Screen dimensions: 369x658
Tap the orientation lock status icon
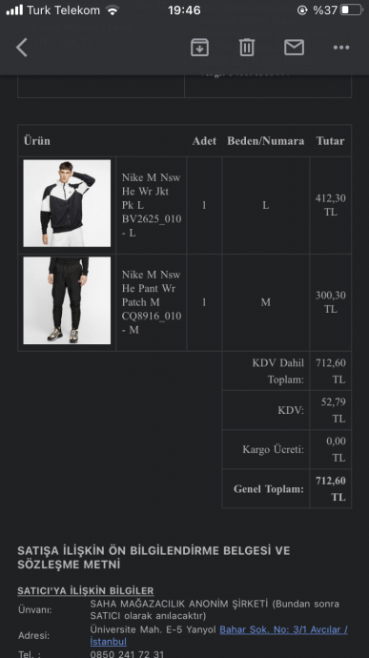pos(302,10)
